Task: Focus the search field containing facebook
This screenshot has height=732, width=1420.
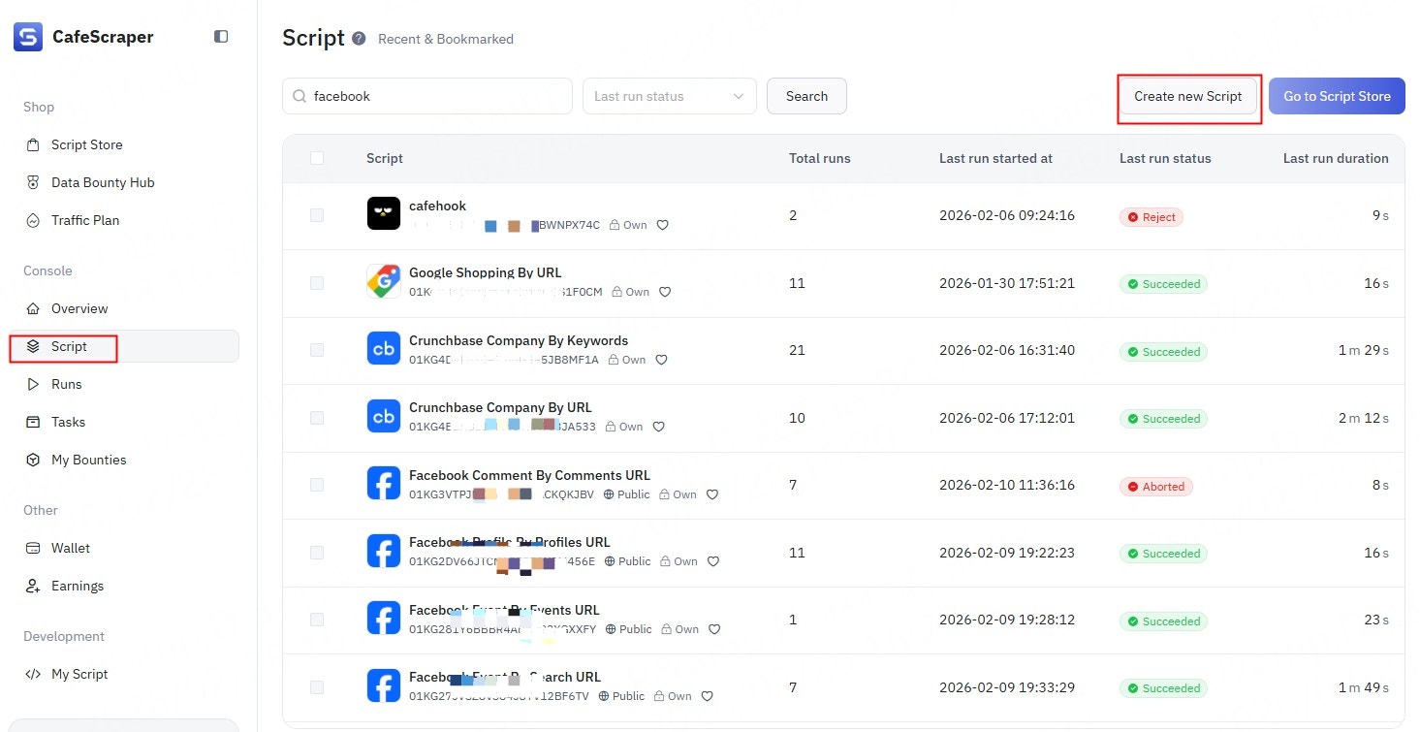Action: pos(426,96)
